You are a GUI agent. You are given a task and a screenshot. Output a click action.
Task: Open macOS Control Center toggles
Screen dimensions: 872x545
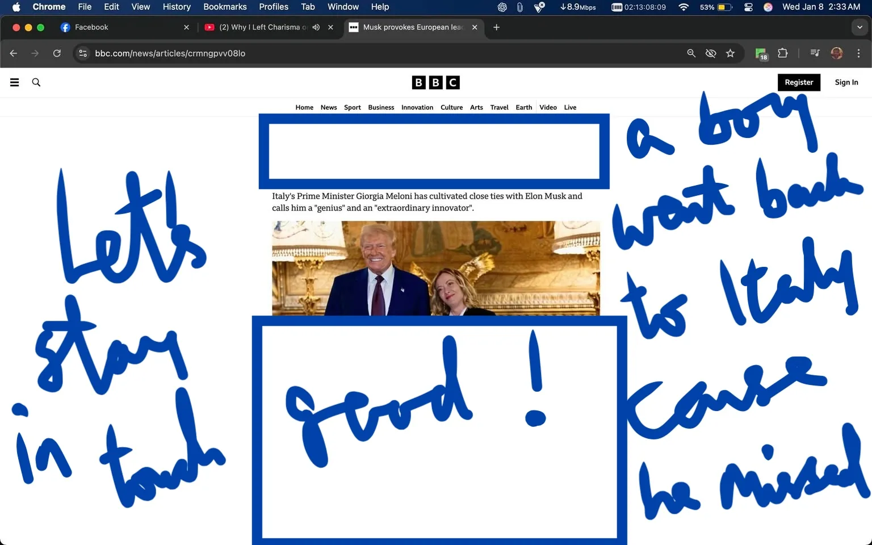748,7
